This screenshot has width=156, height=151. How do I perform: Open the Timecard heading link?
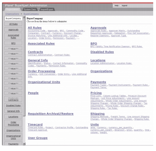coord(35,124)
